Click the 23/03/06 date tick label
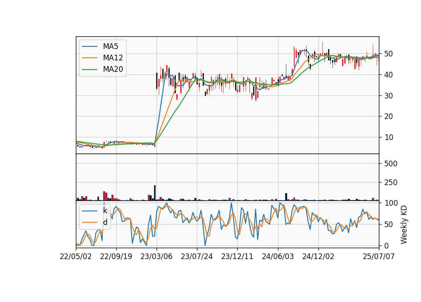 (157, 256)
